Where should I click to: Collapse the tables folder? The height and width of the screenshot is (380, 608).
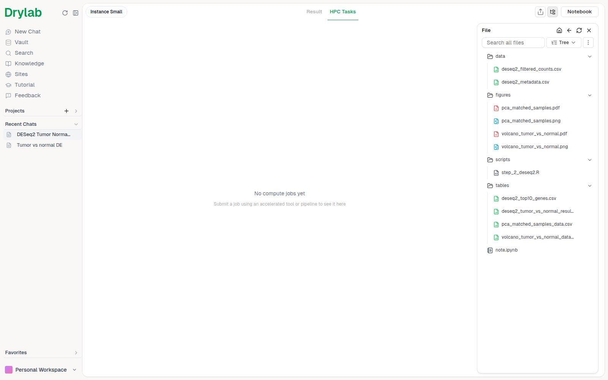point(590,186)
